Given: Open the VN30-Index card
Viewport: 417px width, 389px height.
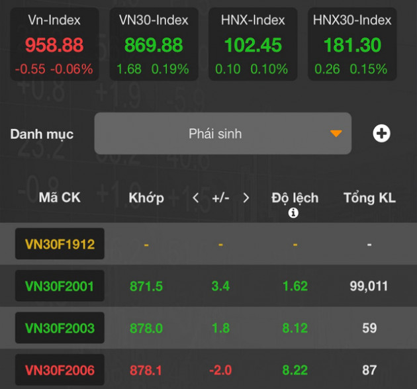Looking at the screenshot, I should pos(154,44).
